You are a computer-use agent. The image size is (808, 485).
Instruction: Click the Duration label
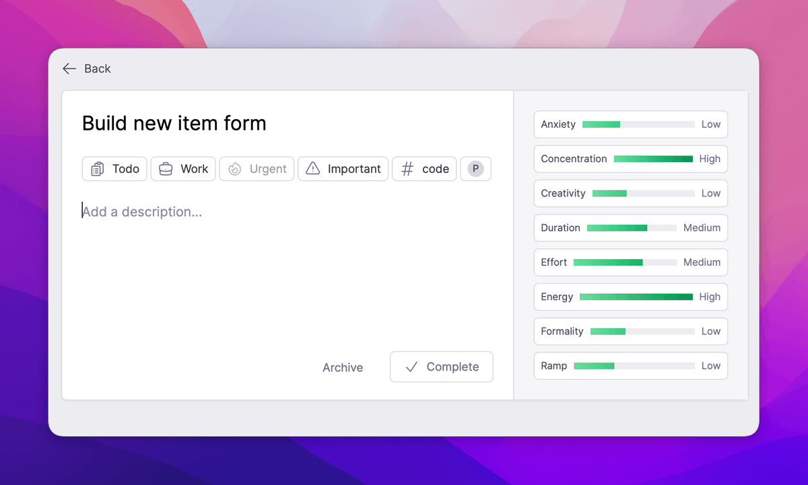560,228
